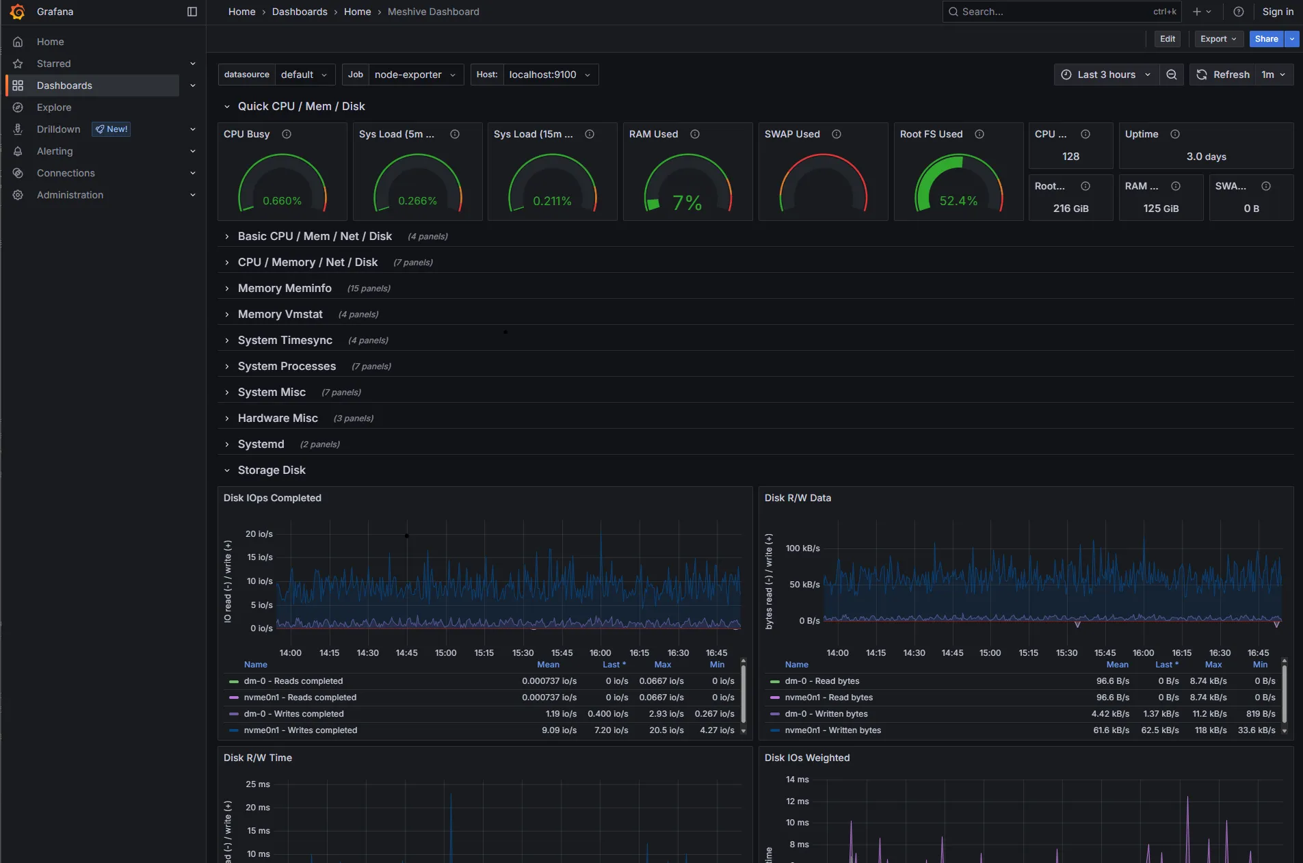Image resolution: width=1303 pixels, height=863 pixels.
Task: Open Starred in the sidebar
Action: tap(53, 64)
